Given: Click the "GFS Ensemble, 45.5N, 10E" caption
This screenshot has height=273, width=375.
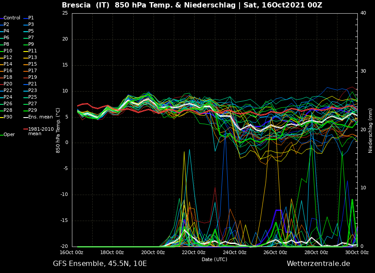Looking at the screenshot, I should point(100,264).
